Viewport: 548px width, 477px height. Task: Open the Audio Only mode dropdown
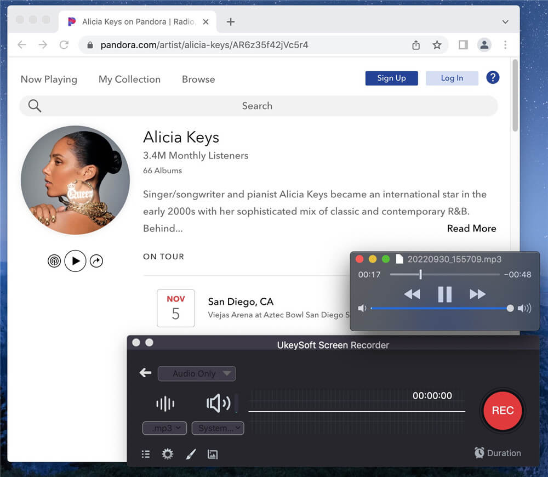click(197, 373)
